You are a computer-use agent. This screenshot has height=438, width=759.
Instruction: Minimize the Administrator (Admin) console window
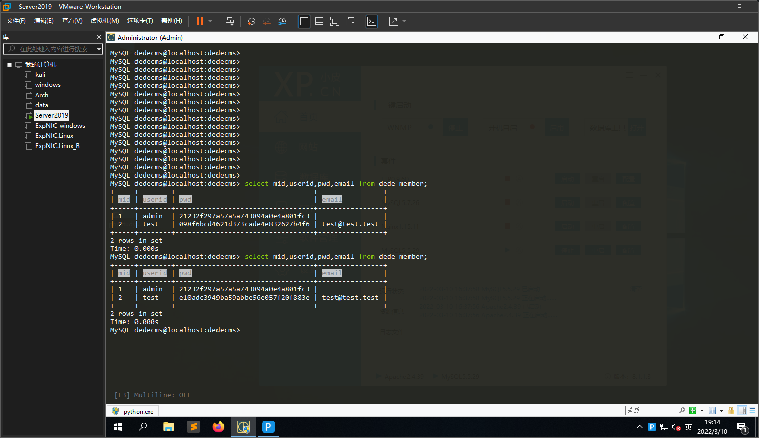[x=699, y=37]
